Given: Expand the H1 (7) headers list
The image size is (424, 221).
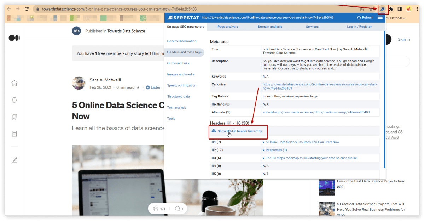Looking at the screenshot, I should [x=263, y=142].
